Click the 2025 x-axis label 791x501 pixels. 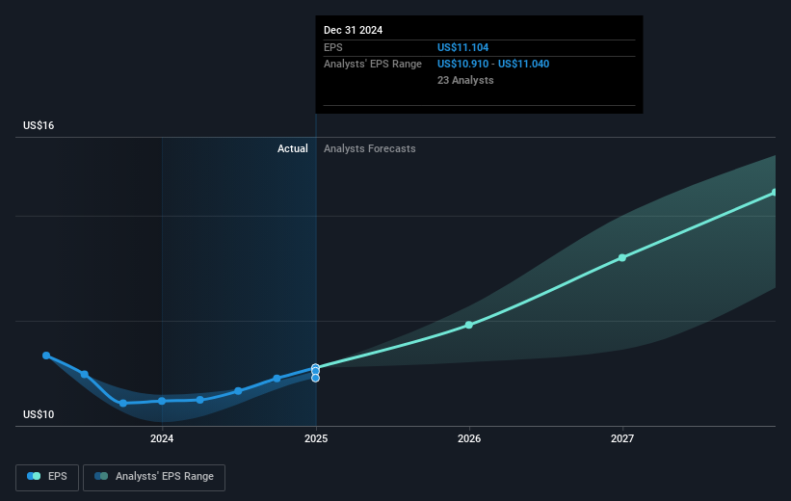316,438
